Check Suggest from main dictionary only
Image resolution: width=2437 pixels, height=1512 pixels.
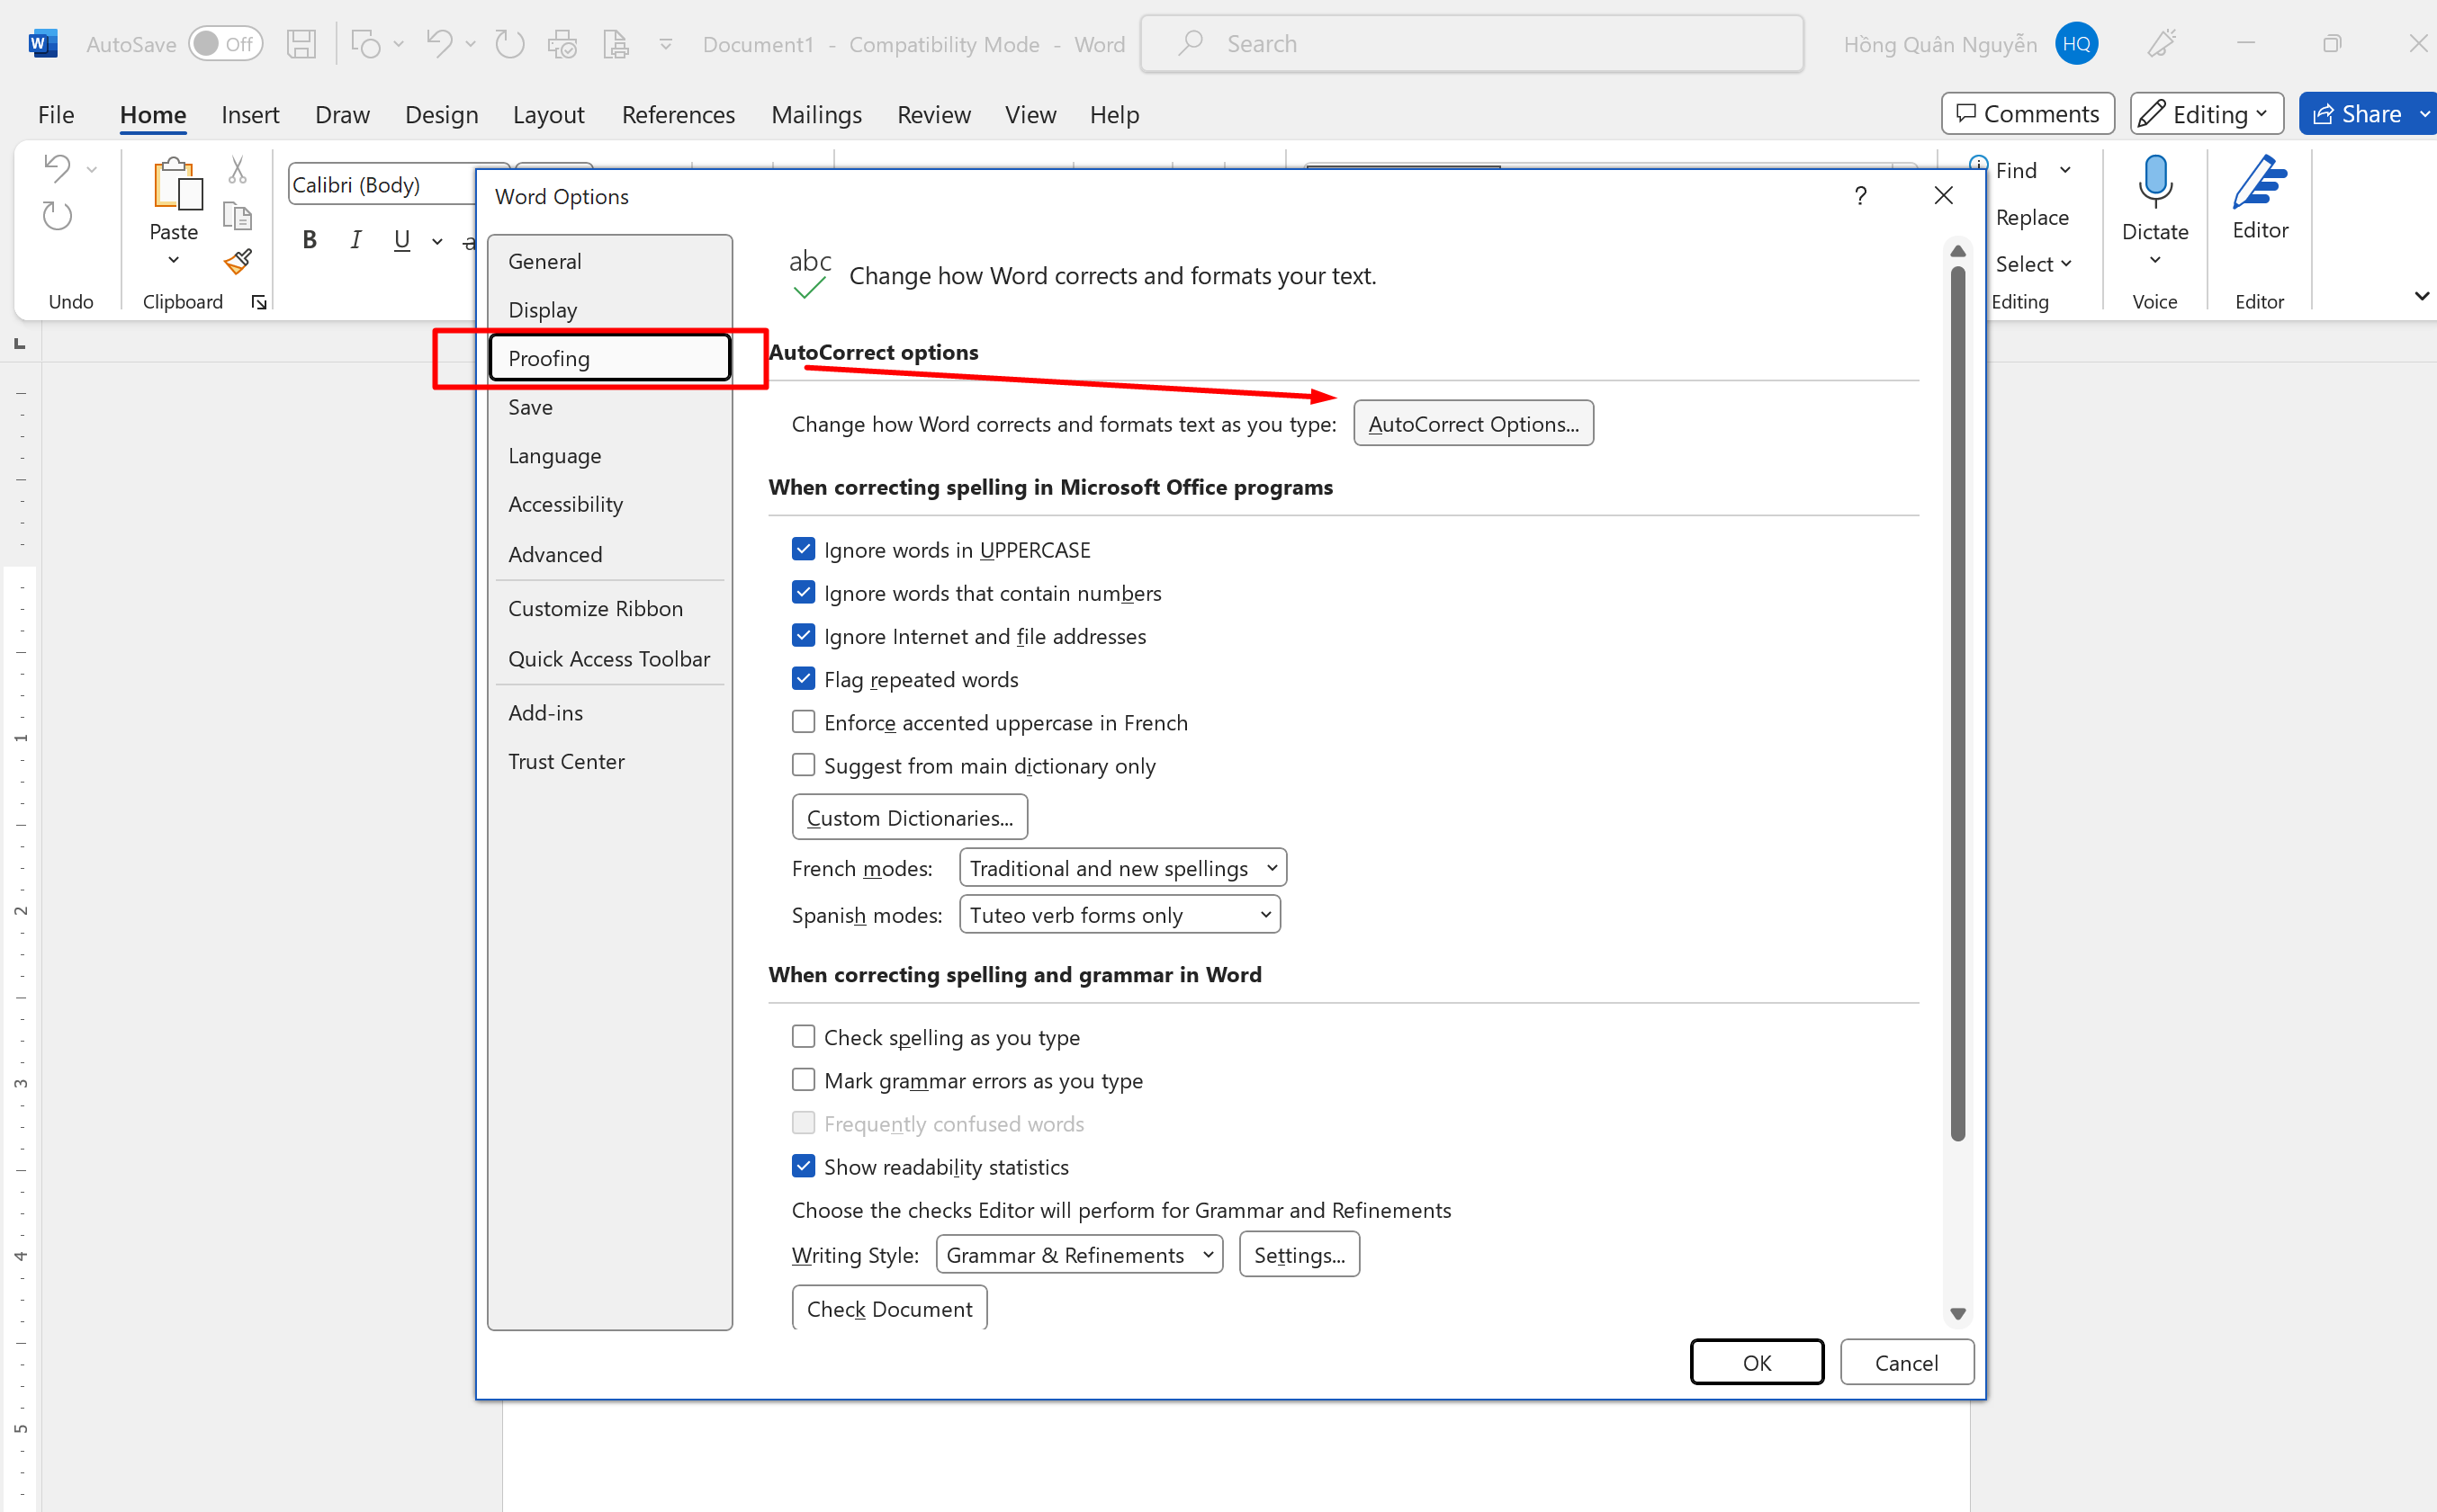coord(804,765)
